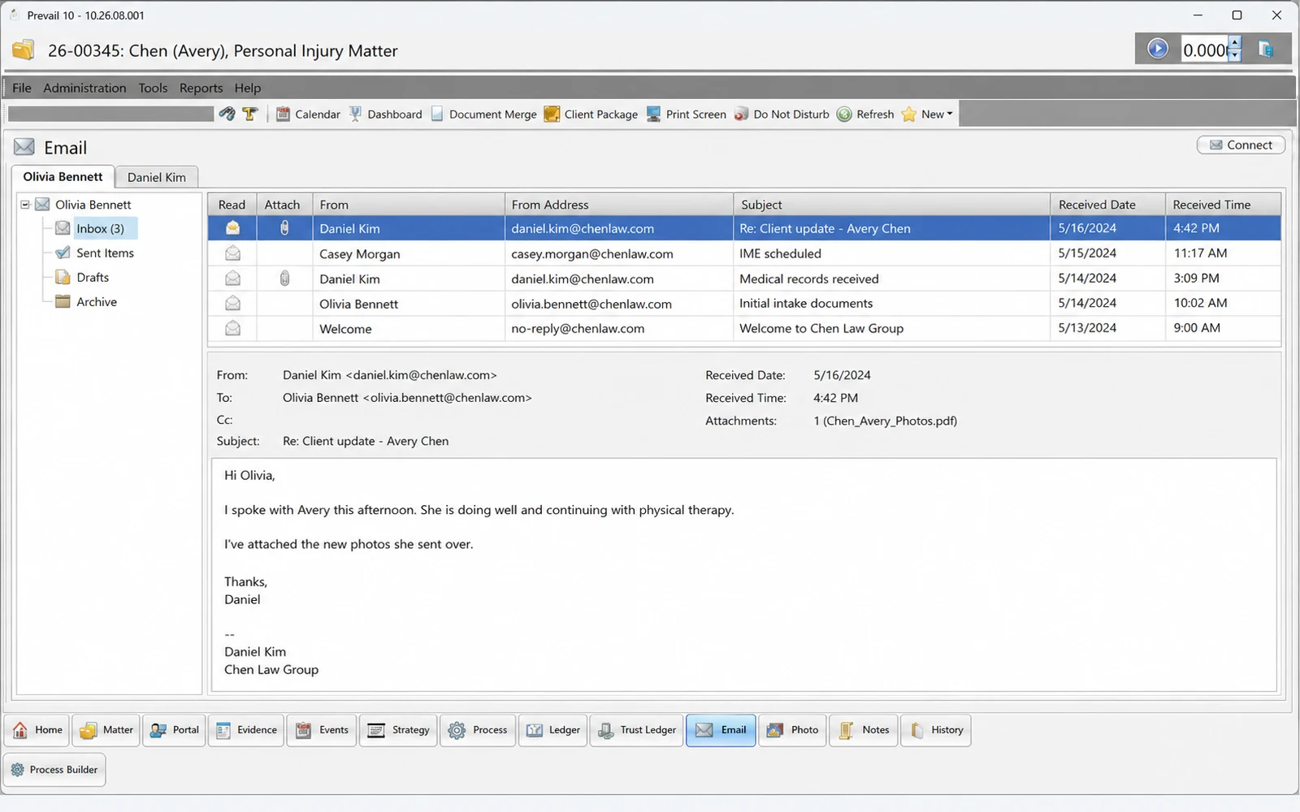Click paperclip icon on Re: Client update row
This screenshot has height=812, width=1300.
[284, 228]
